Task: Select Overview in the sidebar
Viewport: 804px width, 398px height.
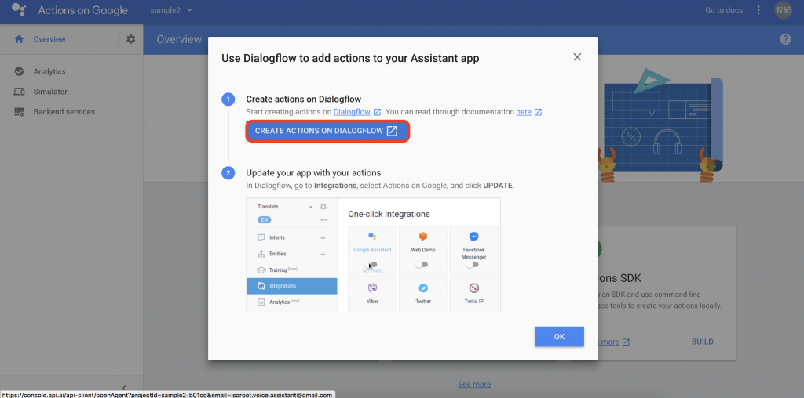Action: coord(49,39)
